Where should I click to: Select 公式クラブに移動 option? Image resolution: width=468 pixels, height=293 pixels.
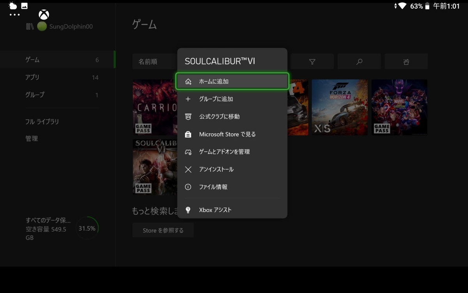pos(232,116)
